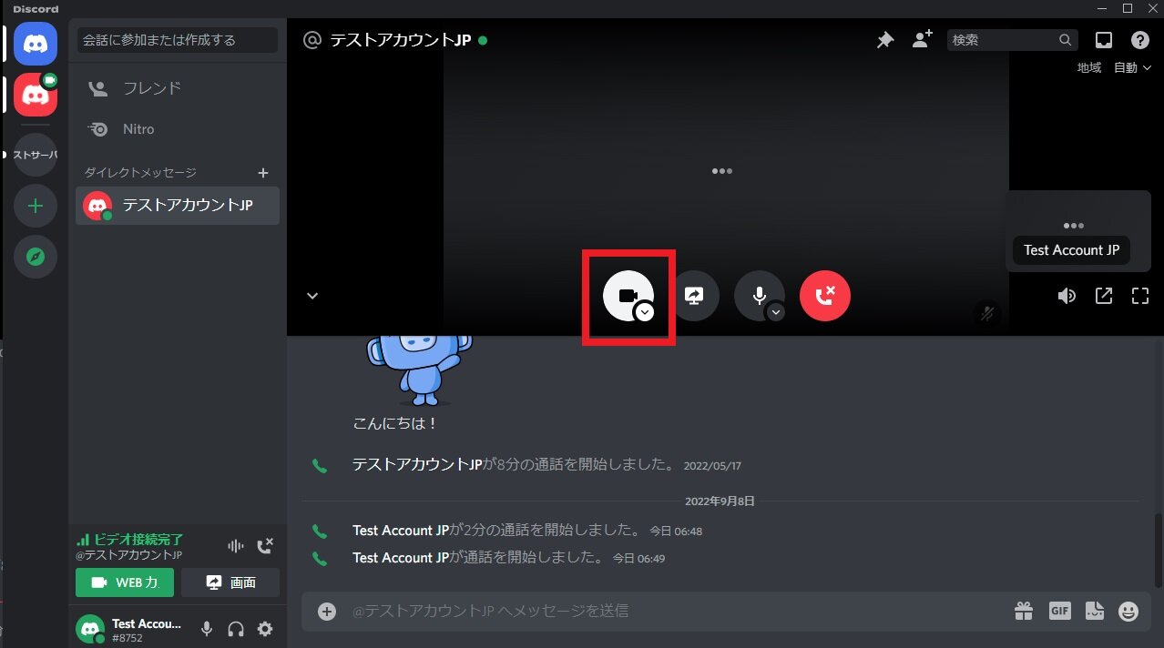Screen dimensions: 1164x648
Task: Select the red server icon with video badge
Action: [36, 95]
